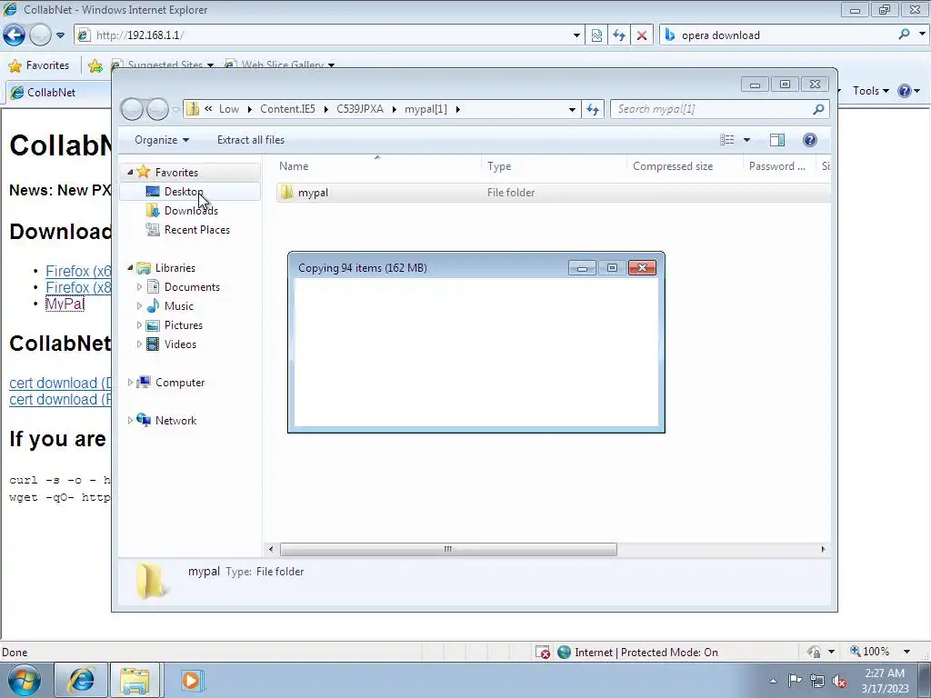Open Explorer address bar previous locations dropdown
This screenshot has width=931, height=698.
(572, 109)
